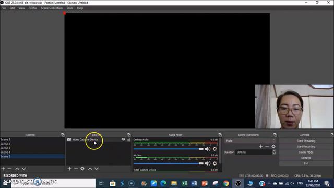The width and height of the screenshot is (334, 188).
Task: Decrease transition duration with down arrow
Action: [x=274, y=153]
